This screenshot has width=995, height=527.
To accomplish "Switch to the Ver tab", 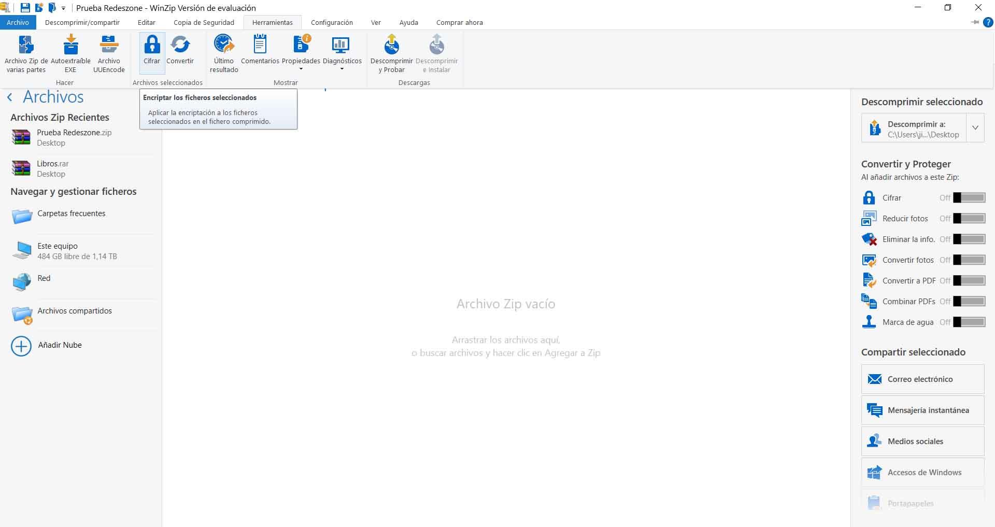I will (376, 22).
